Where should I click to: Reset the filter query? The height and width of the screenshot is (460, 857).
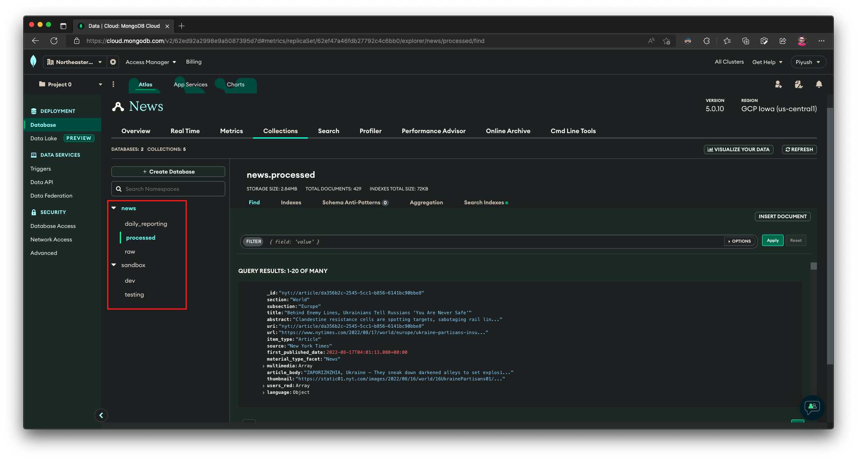(x=796, y=241)
